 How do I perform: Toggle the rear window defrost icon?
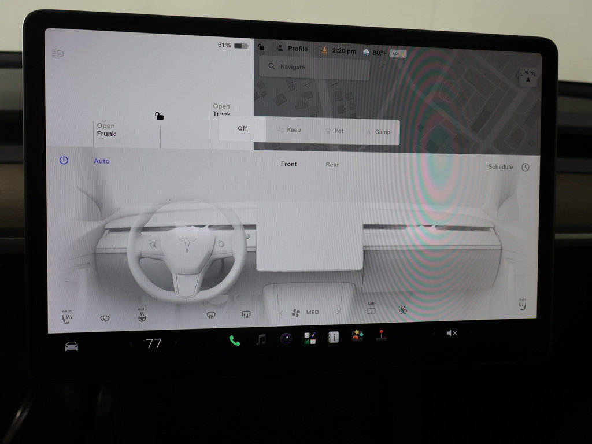(x=246, y=314)
